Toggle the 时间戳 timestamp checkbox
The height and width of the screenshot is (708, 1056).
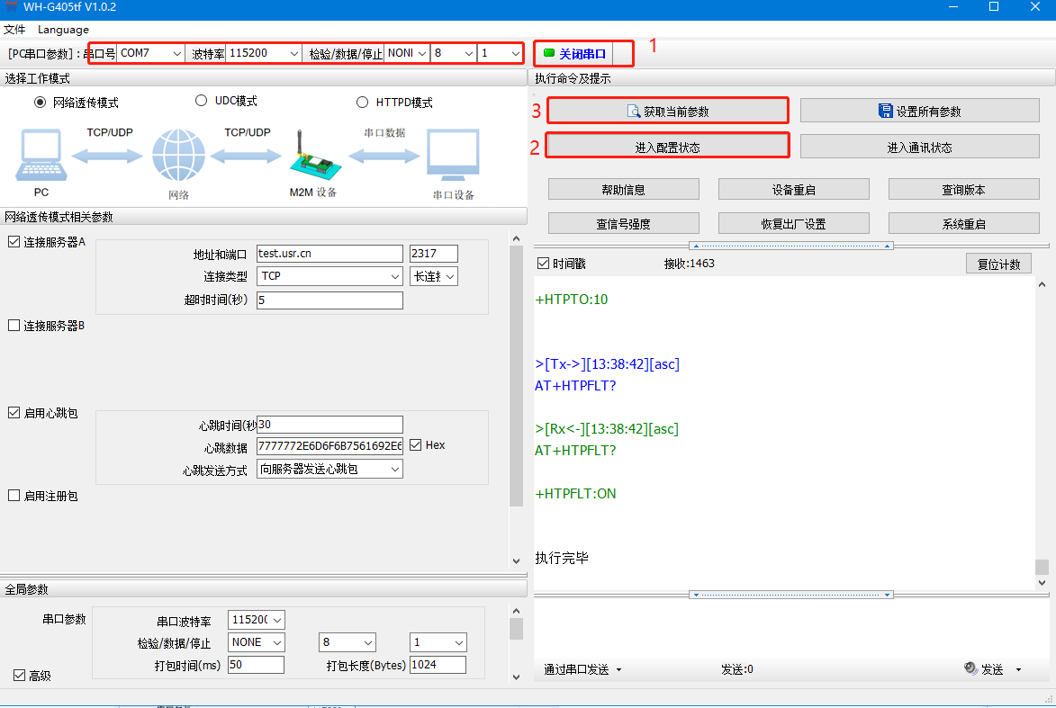point(543,264)
